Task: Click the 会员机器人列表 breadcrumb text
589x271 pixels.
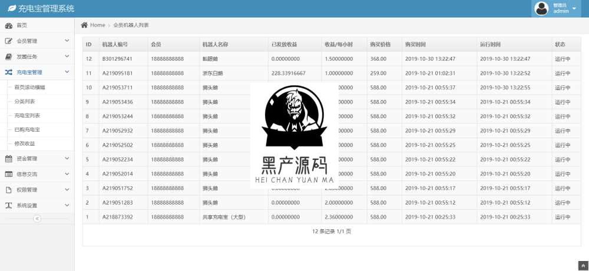Action: 131,25
